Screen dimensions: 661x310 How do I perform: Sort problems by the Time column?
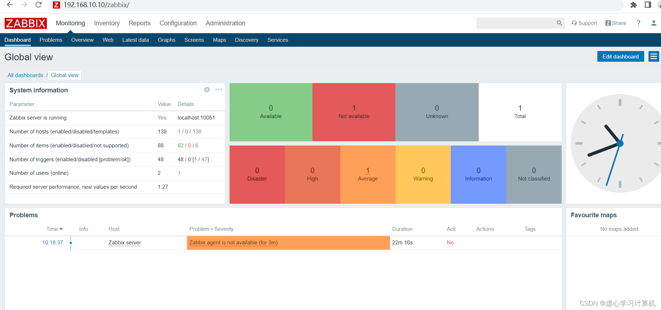(x=54, y=229)
